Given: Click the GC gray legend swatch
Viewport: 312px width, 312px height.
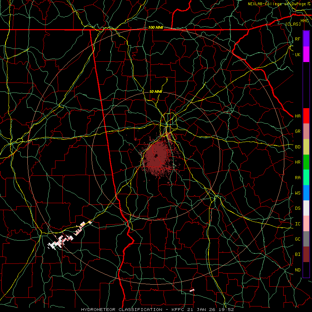Looking at the screenshot, I should click(x=306, y=239).
